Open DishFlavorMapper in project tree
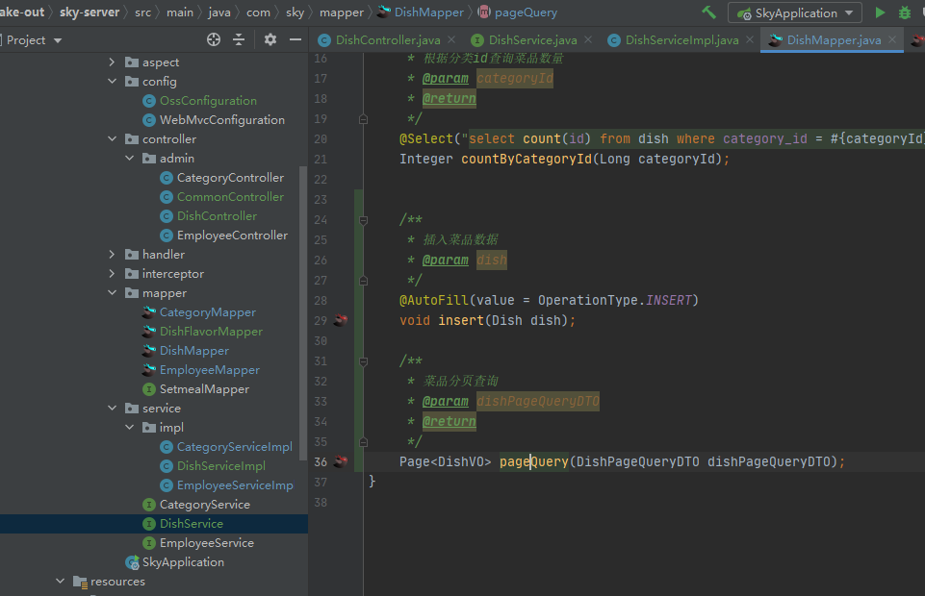Viewport: 925px width, 596px height. coord(211,332)
